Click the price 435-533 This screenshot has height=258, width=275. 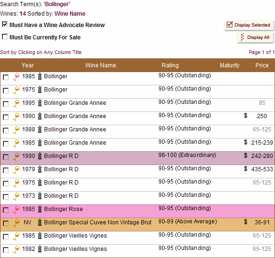tap(262, 169)
